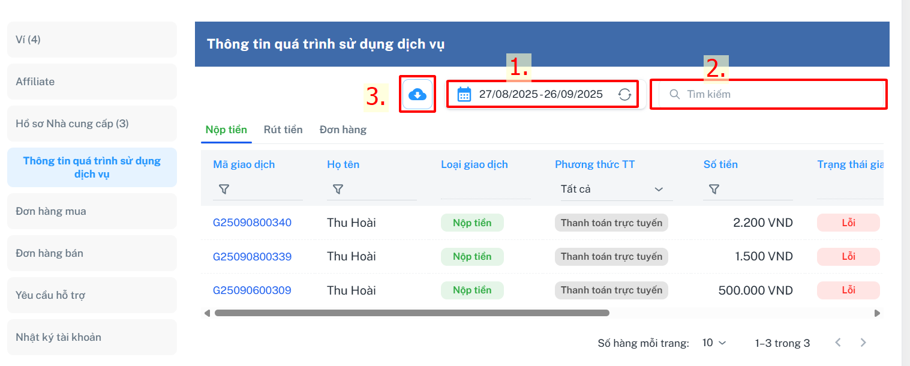Open transaction G25090800340 link
The image size is (910, 366).
pyautogui.click(x=252, y=223)
